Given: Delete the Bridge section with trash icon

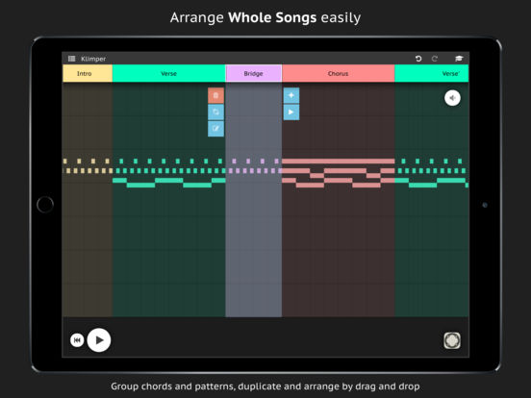Looking at the screenshot, I should pos(215,95).
